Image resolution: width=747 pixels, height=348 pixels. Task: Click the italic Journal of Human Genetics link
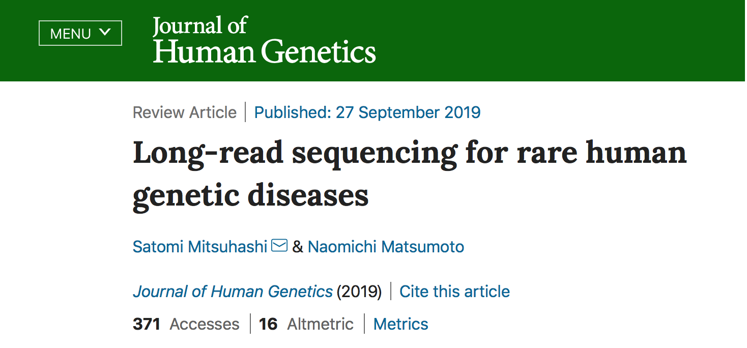(x=233, y=292)
